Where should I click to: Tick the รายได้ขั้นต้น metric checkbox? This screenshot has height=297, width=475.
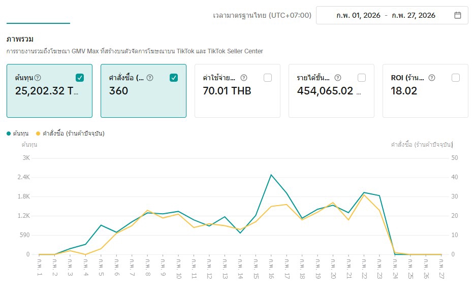[362, 78]
